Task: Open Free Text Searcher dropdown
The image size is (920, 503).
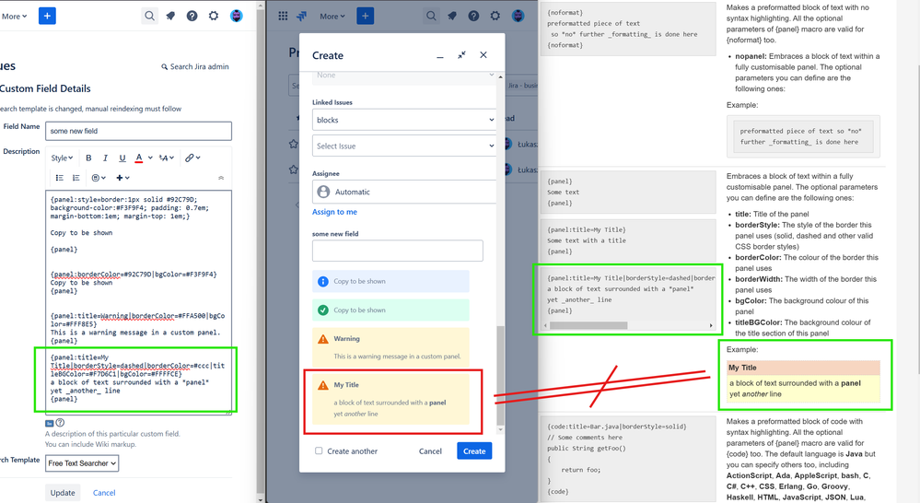Action: [82, 463]
